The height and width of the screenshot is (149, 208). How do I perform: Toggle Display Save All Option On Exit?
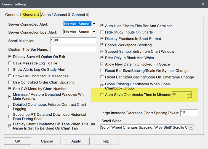(10, 57)
